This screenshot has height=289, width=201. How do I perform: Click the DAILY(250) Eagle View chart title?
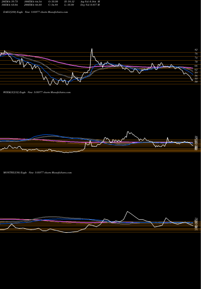(x=35, y=12)
